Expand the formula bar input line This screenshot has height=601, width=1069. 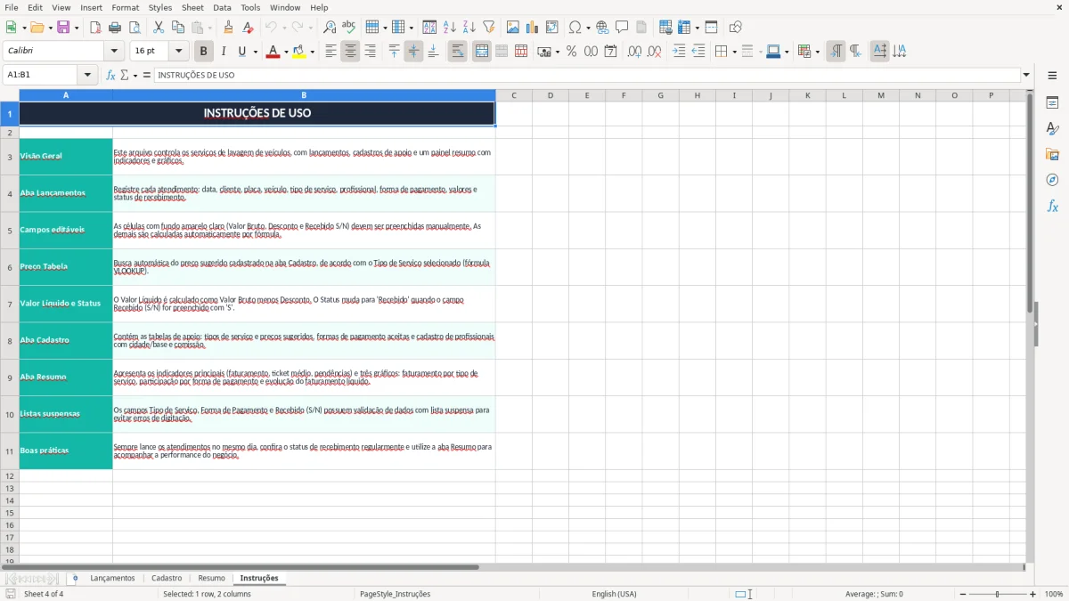(1026, 75)
